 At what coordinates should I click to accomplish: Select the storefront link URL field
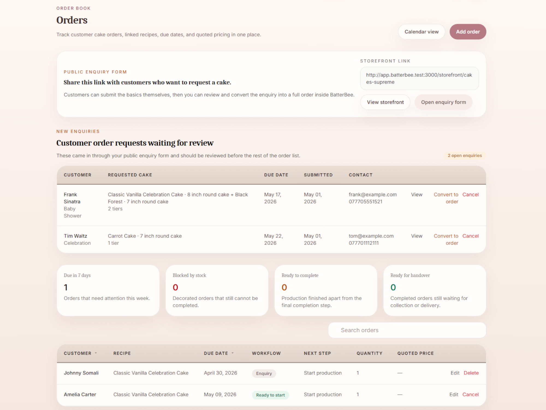click(419, 78)
